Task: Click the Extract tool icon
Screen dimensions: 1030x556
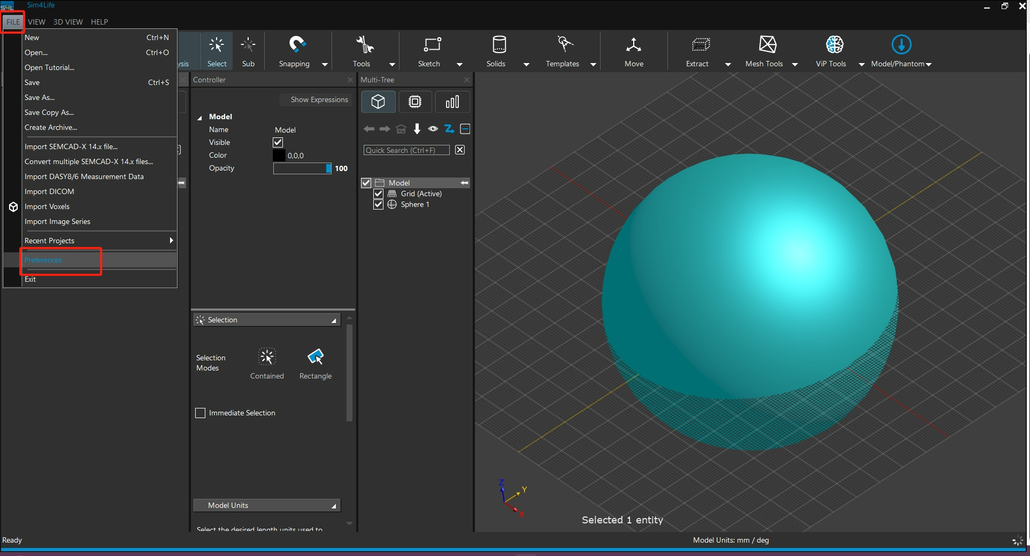Action: [700, 45]
